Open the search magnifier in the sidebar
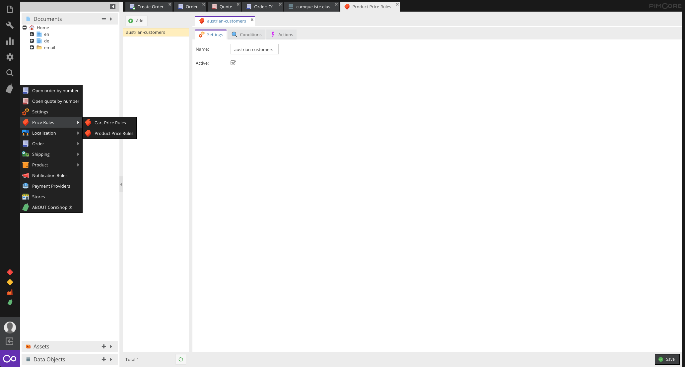This screenshot has width=685, height=367. [x=10, y=73]
